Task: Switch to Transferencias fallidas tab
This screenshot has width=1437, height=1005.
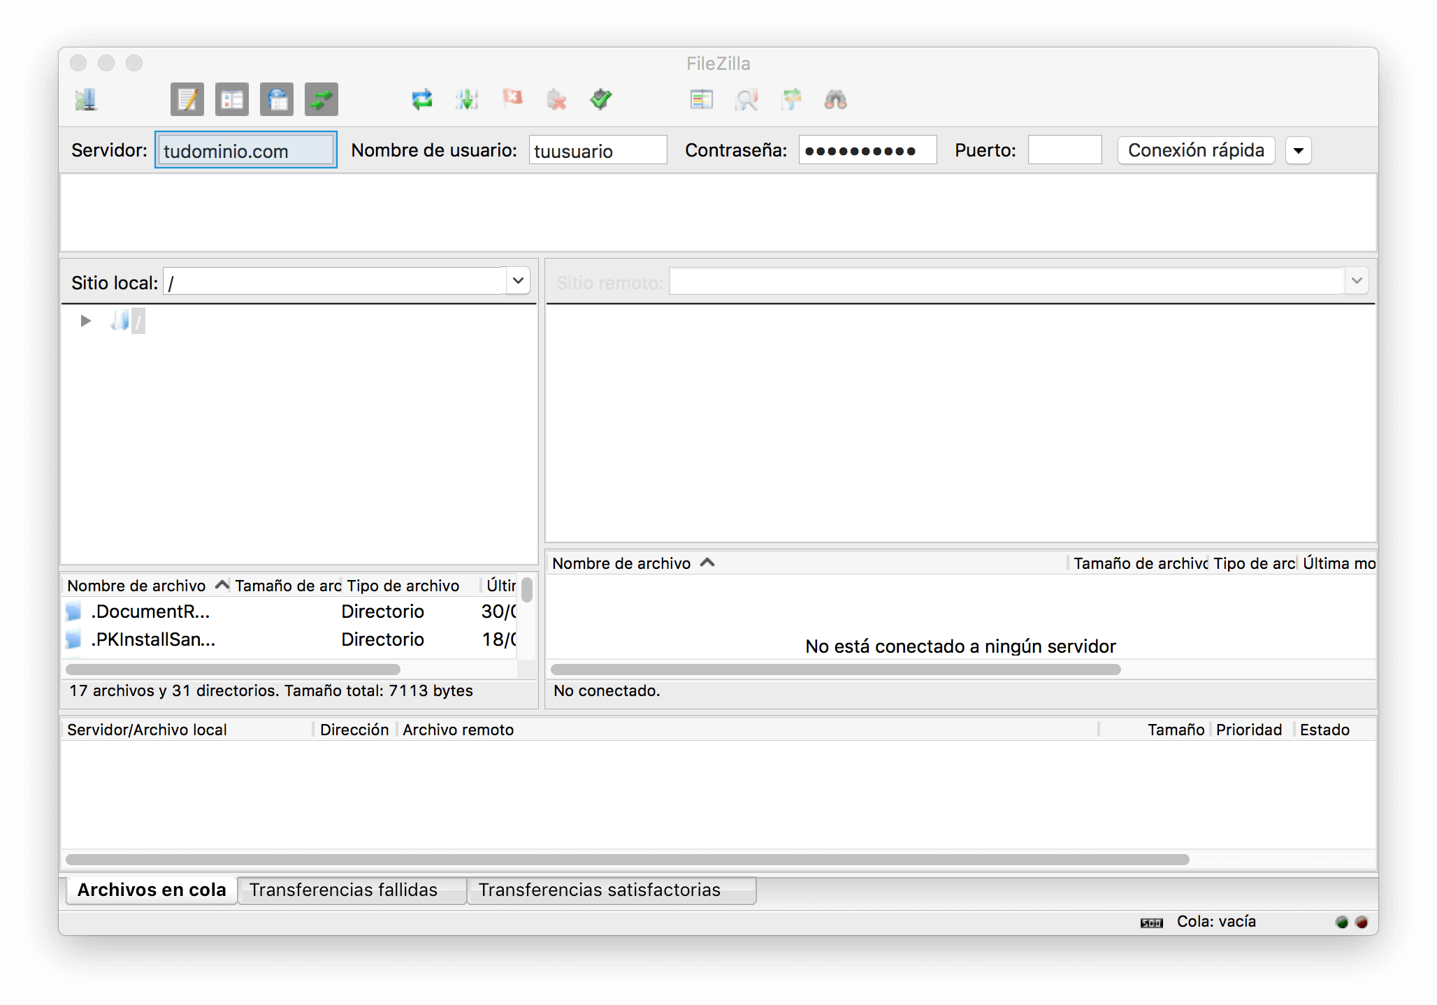Action: coord(344,890)
